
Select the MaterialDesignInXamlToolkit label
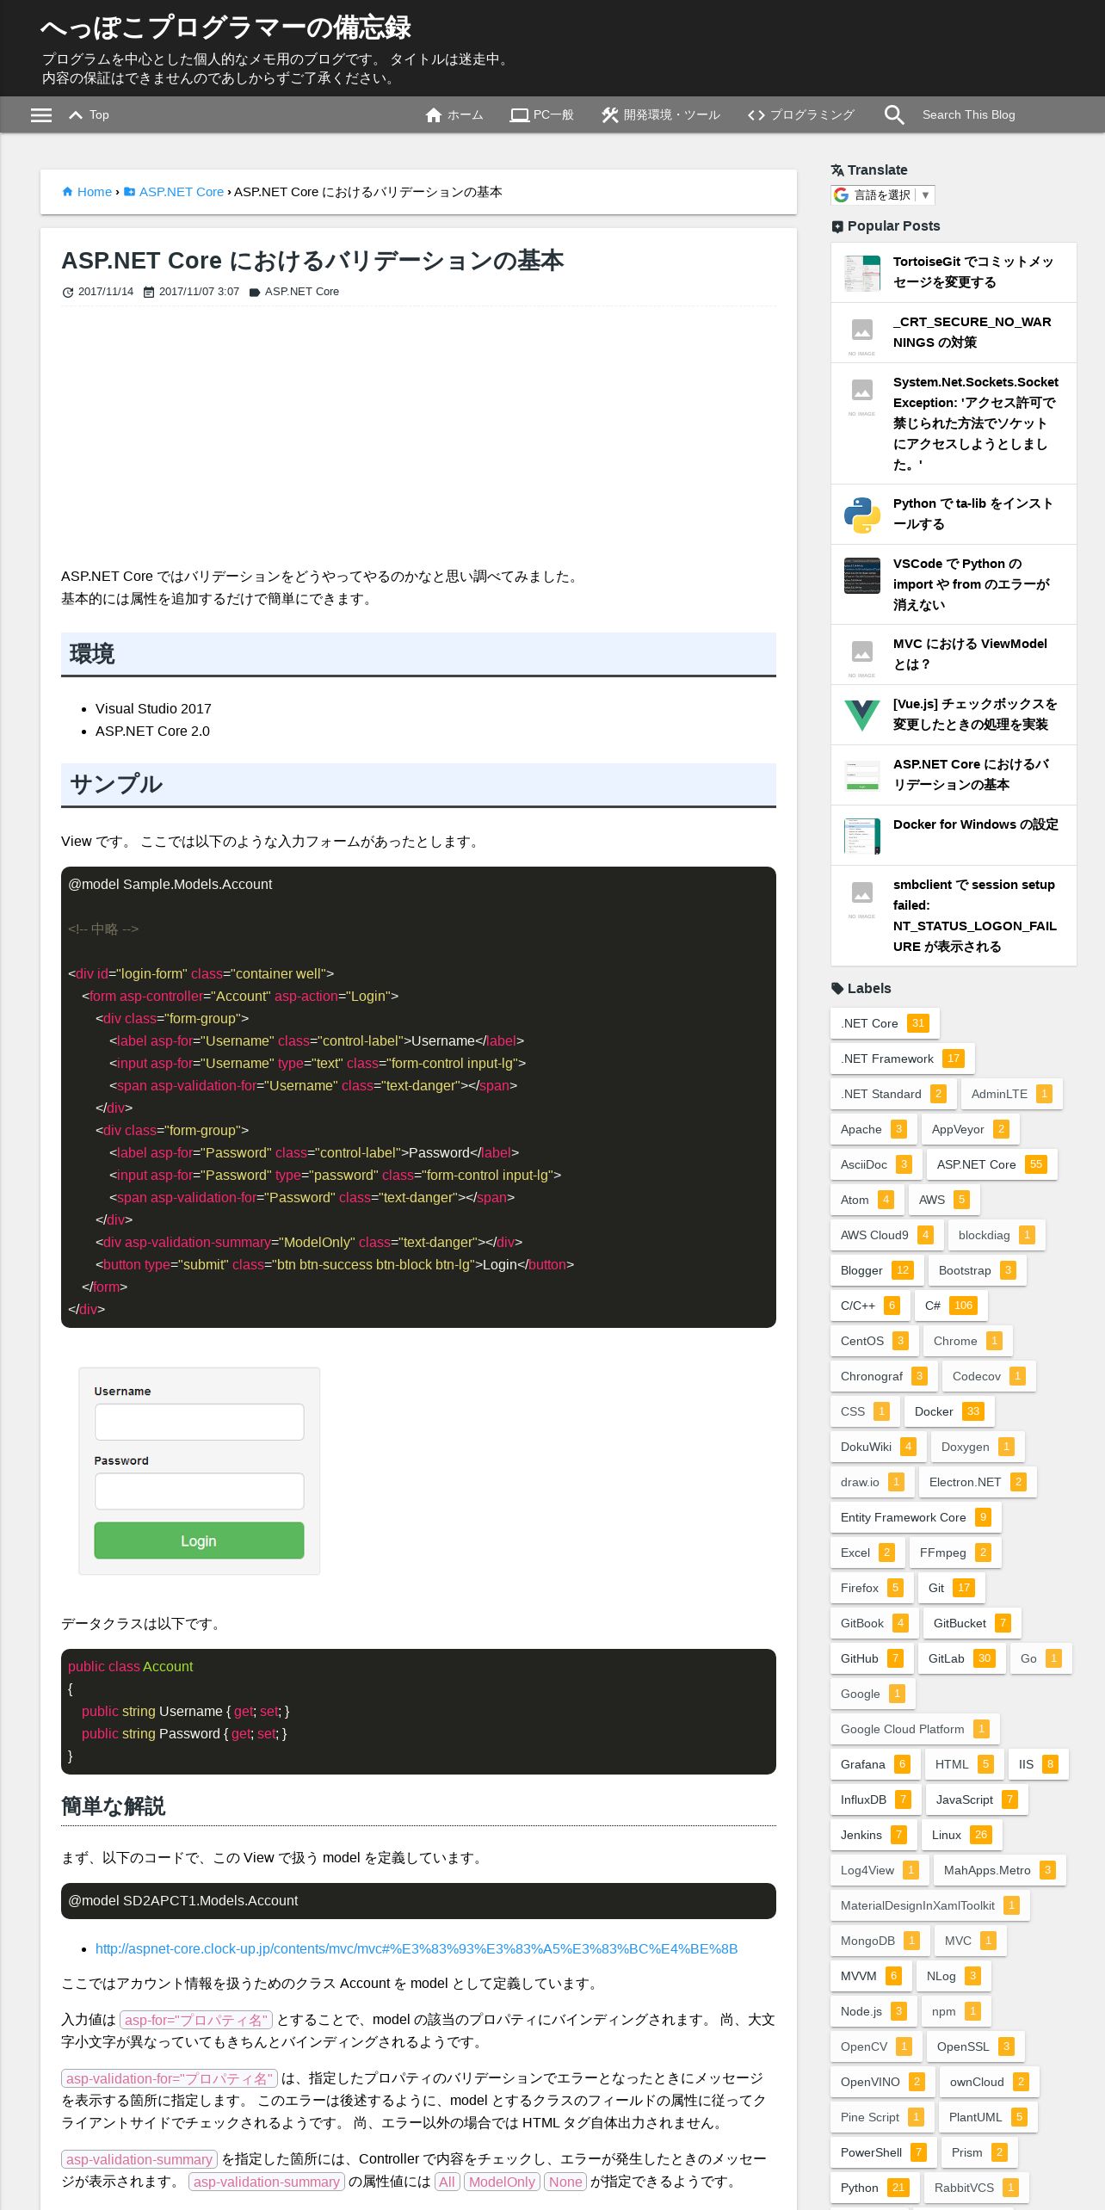(930, 1905)
